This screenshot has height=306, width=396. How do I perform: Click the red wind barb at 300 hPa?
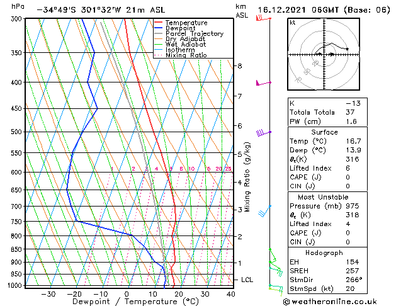tap(261, 18)
